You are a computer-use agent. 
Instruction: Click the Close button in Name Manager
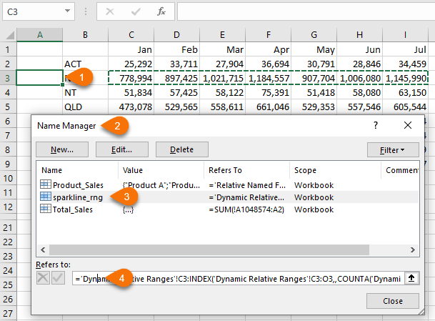[x=393, y=301]
